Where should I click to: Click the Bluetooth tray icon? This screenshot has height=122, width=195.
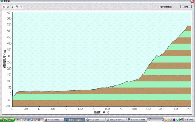click(174, 120)
